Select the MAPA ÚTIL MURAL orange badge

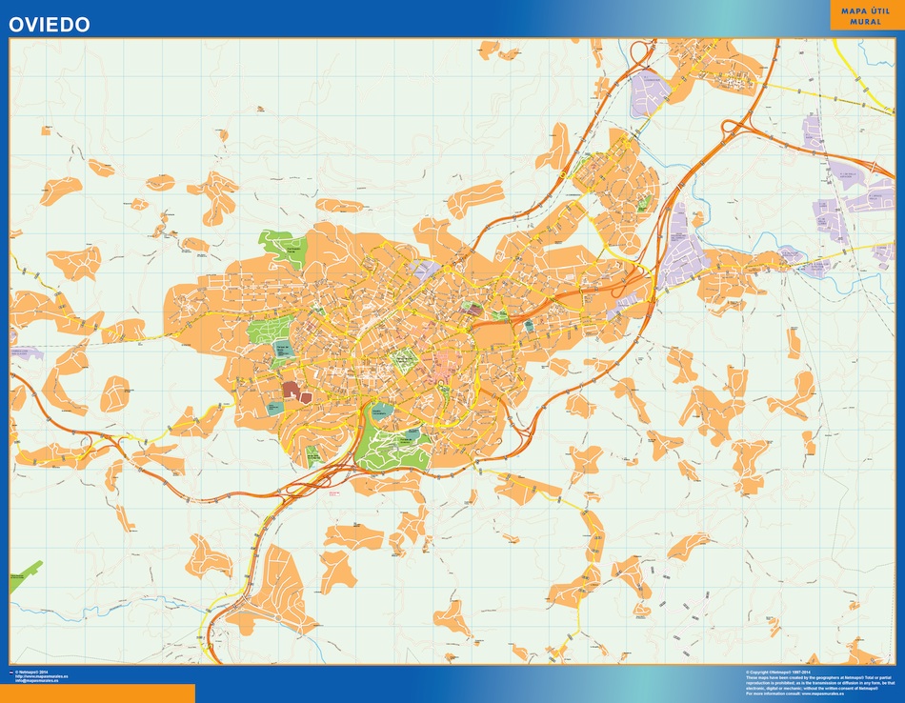[866, 16]
